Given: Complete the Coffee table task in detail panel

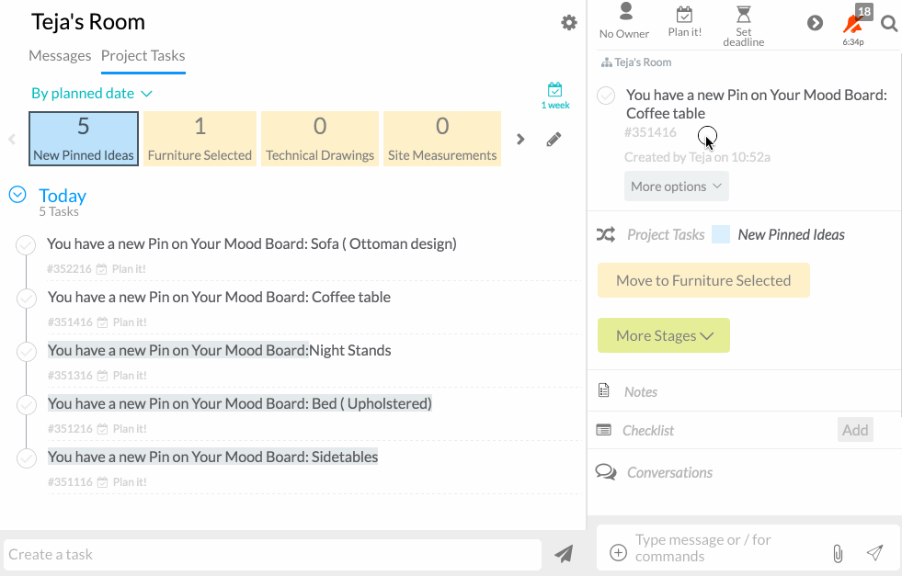Looking at the screenshot, I should tap(606, 96).
